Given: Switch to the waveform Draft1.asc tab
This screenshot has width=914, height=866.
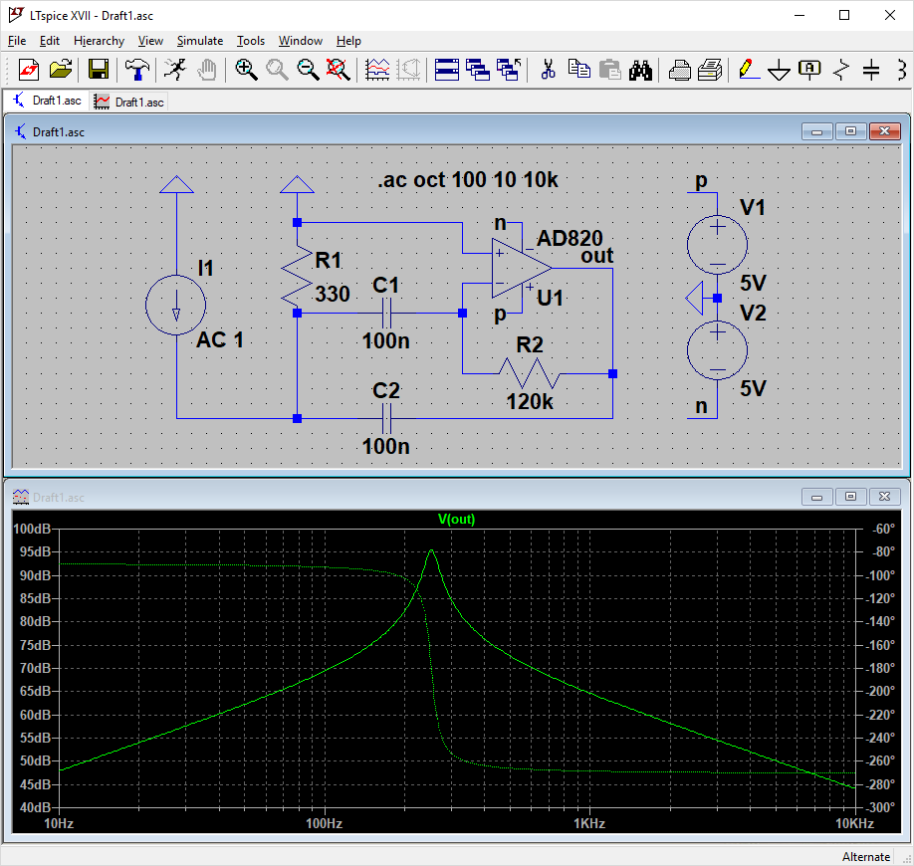Looking at the screenshot, I should (x=128, y=102).
